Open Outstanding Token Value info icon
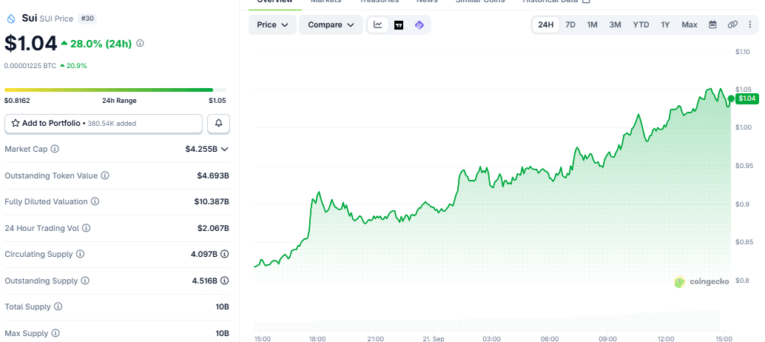765x342 pixels. [x=105, y=175]
